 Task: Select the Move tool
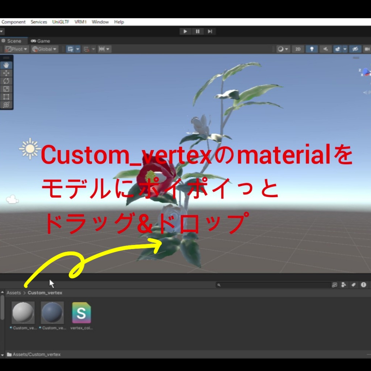[6, 73]
